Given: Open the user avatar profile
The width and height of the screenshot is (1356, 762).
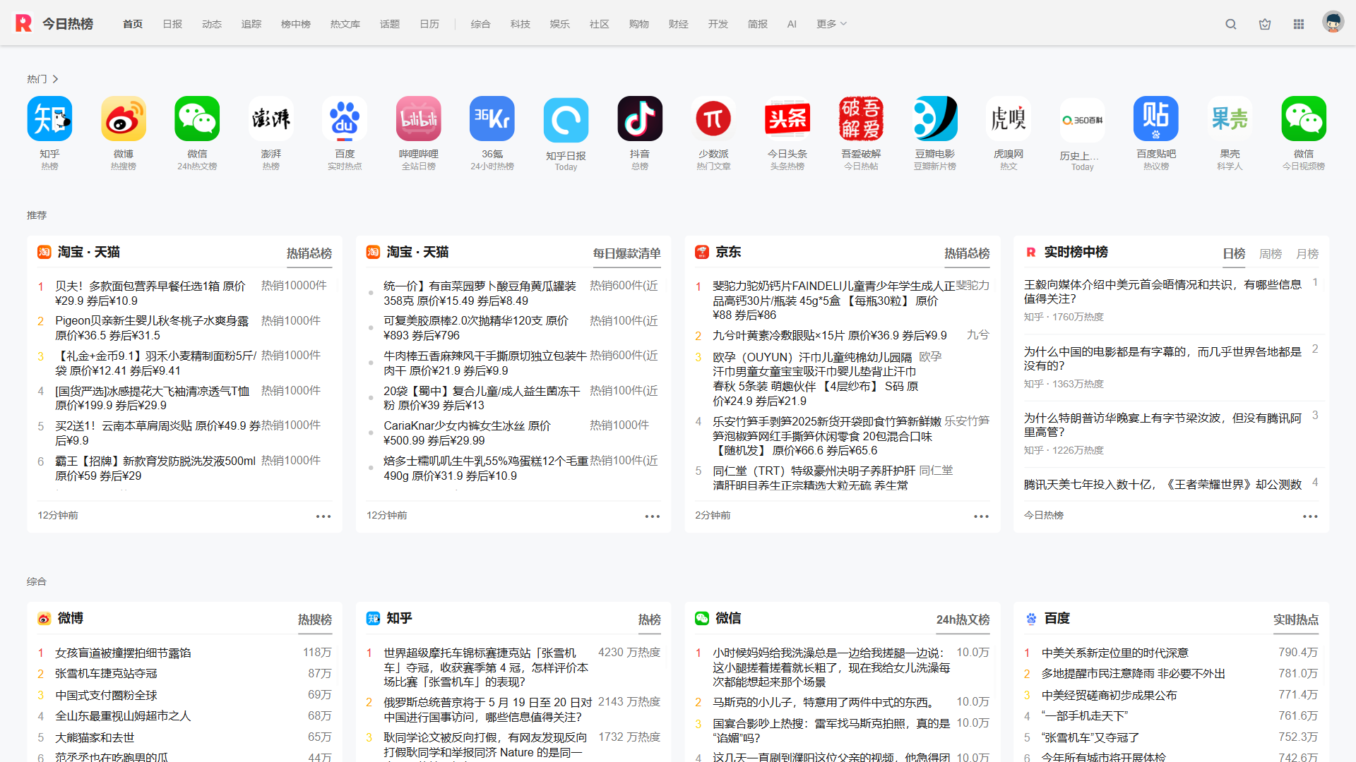Looking at the screenshot, I should pos(1333,23).
